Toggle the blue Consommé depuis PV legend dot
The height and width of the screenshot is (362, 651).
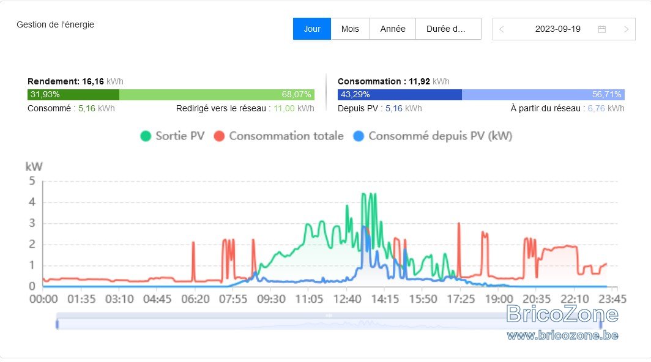[x=359, y=136]
